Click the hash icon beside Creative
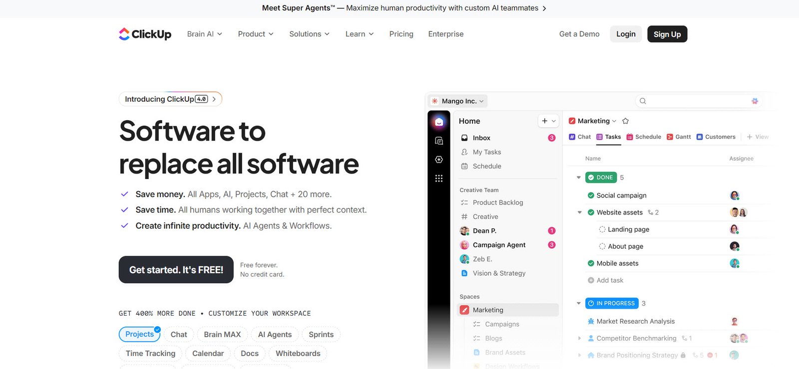This screenshot has height=369, width=799. tap(464, 216)
